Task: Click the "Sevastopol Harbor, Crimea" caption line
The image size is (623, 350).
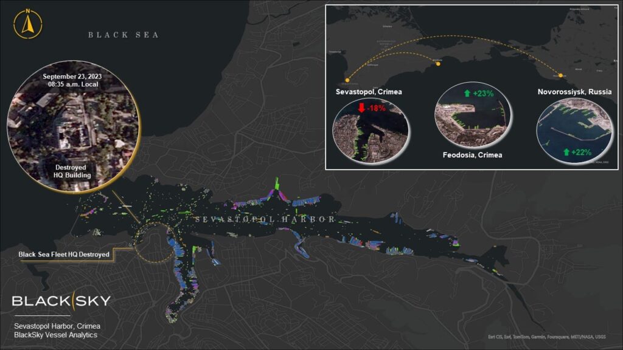Action: coord(57,326)
